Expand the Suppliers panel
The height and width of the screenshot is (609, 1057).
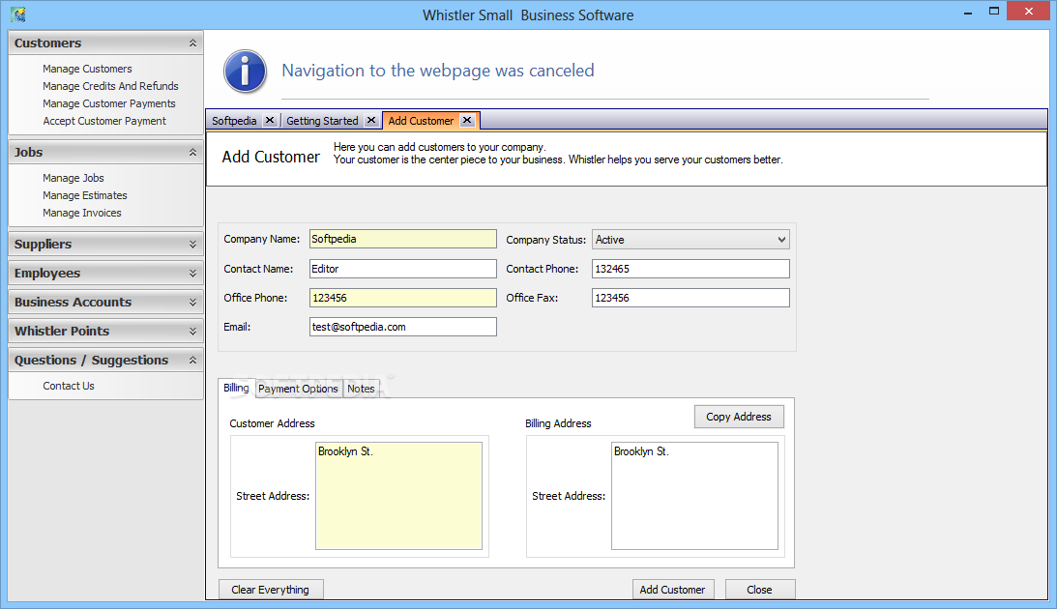click(192, 244)
